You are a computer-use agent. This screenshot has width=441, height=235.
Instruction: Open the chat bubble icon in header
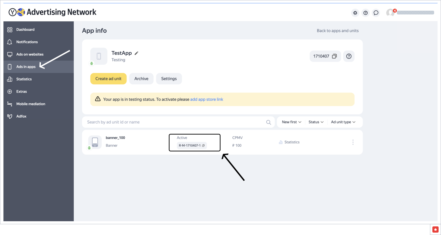click(x=376, y=13)
